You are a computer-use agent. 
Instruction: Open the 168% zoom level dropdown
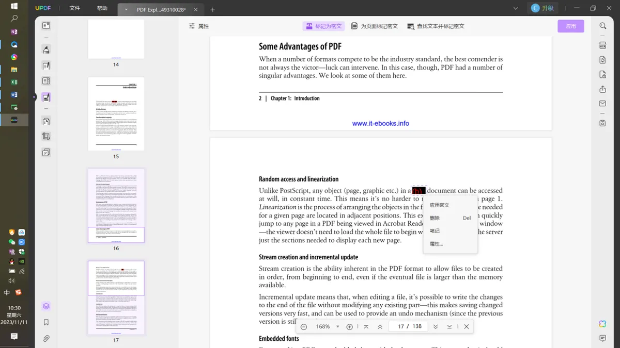338,326
